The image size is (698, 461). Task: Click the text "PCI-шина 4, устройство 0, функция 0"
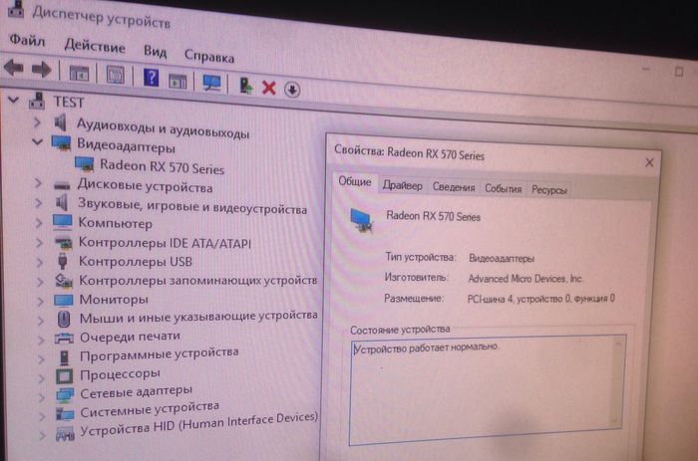click(x=540, y=299)
